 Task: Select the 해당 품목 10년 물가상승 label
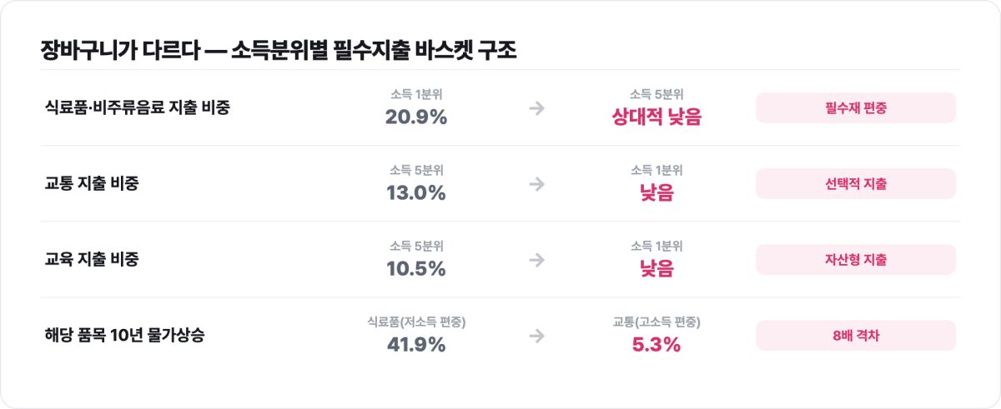coord(124,336)
